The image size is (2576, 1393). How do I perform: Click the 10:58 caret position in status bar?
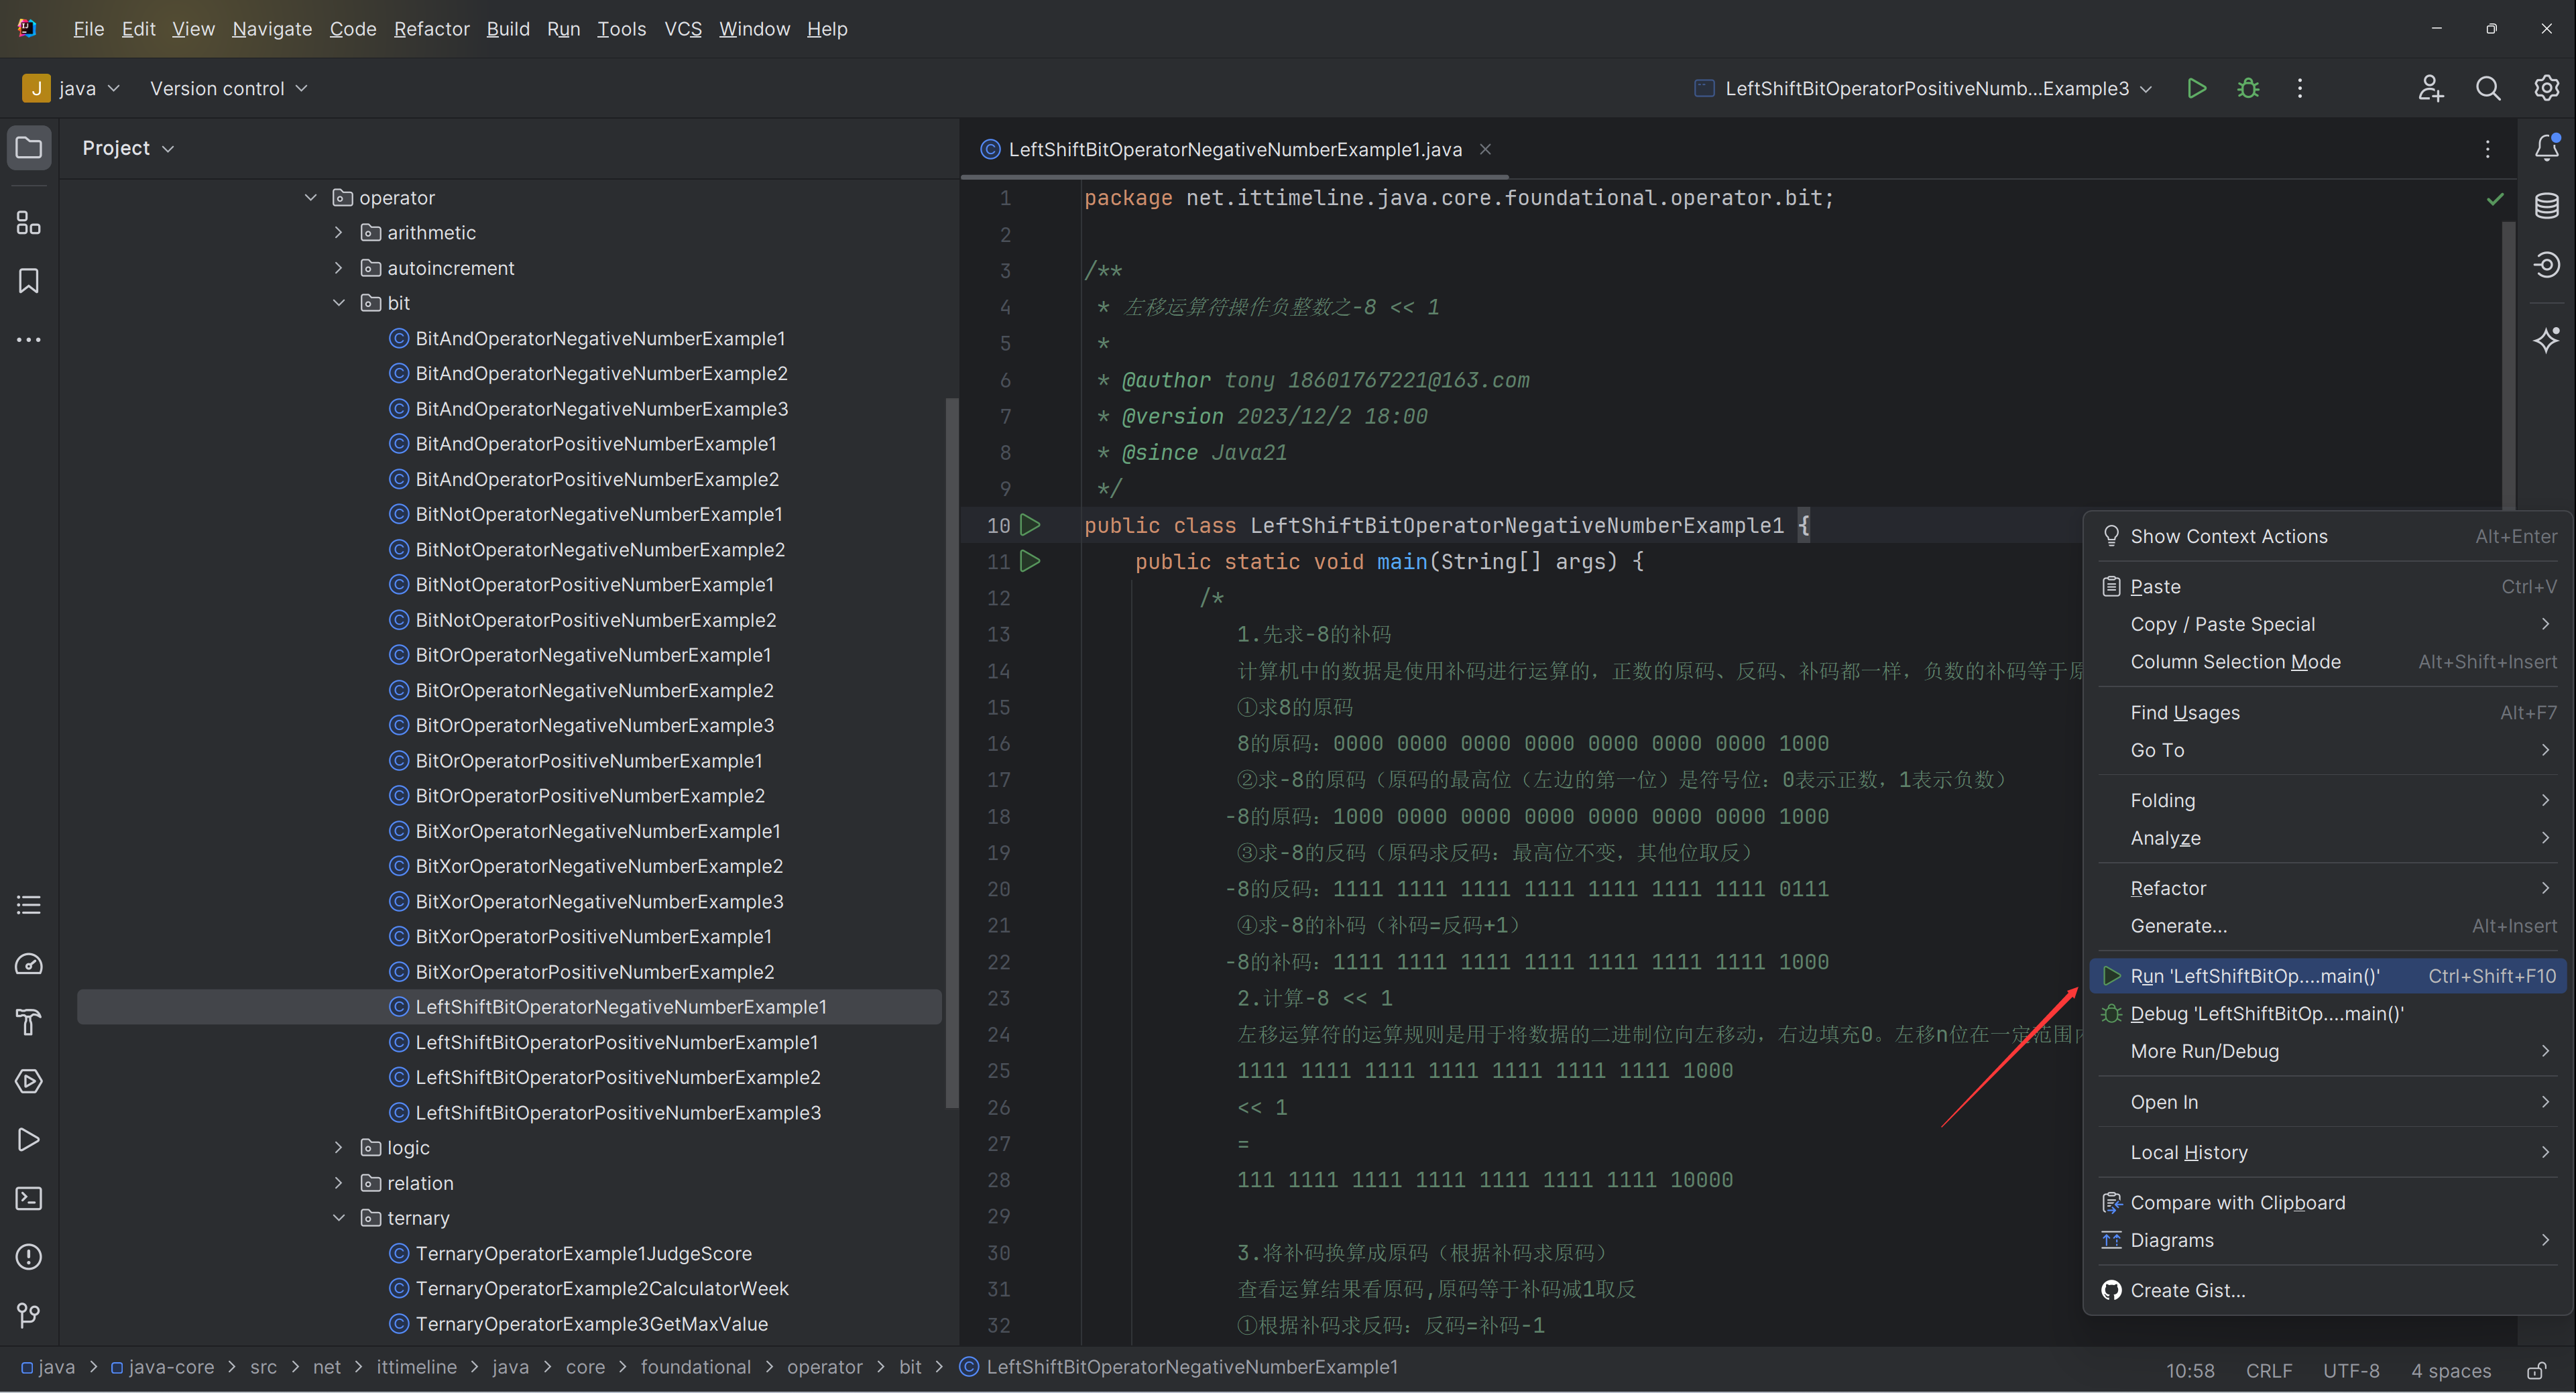click(x=2190, y=1371)
